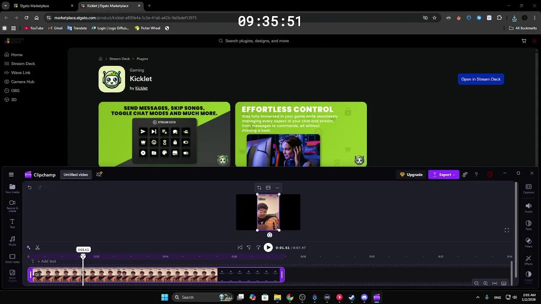Open the Captions panel
The height and width of the screenshot is (304, 541).
coord(528,189)
